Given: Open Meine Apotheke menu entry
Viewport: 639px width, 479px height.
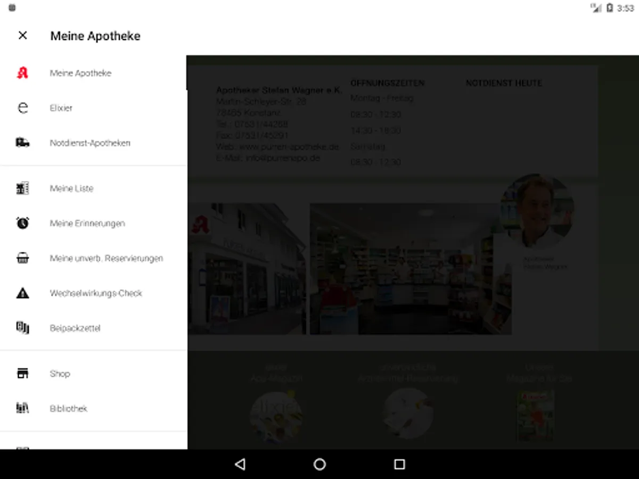Looking at the screenshot, I should 93,73.
